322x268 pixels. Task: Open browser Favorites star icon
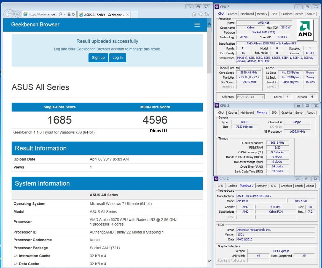point(201,14)
